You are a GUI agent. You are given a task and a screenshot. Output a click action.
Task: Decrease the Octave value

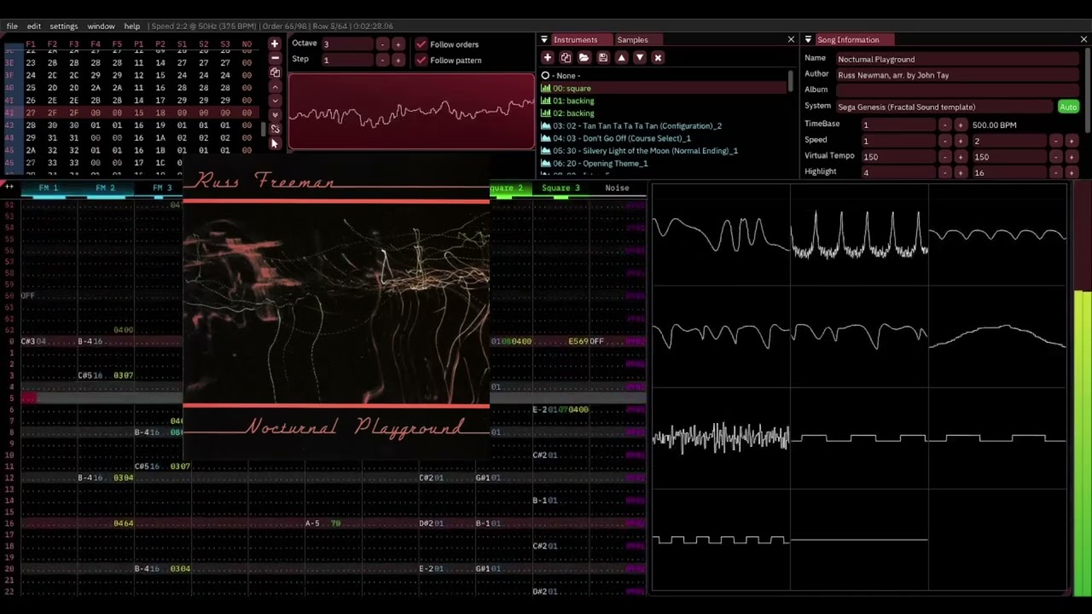point(382,43)
